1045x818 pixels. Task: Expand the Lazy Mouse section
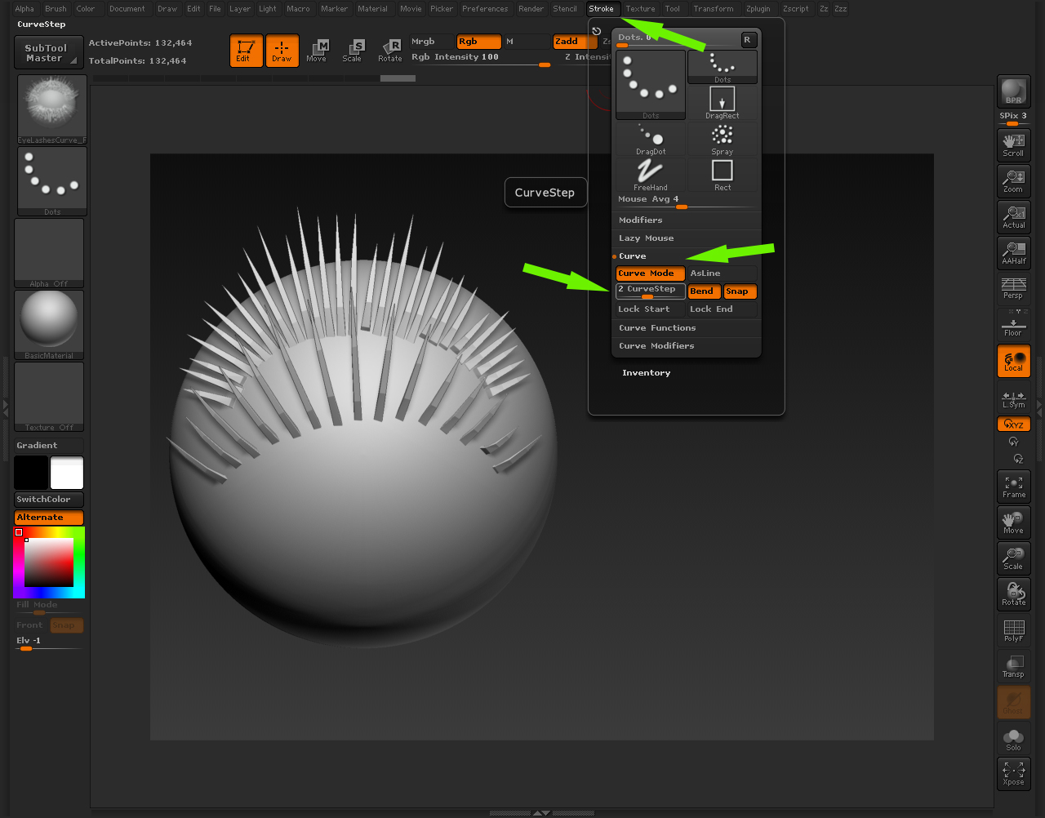click(646, 238)
